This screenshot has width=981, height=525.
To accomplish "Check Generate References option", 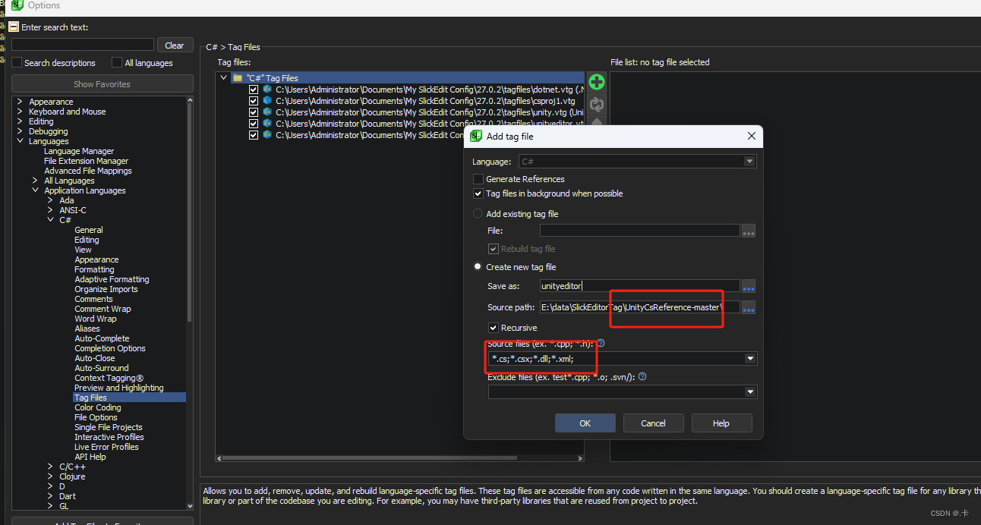I will click(478, 179).
